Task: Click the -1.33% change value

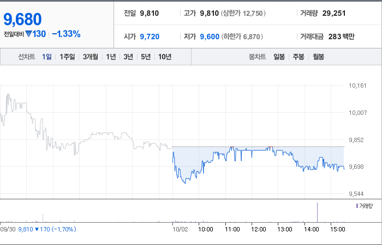Action: tap(66, 34)
